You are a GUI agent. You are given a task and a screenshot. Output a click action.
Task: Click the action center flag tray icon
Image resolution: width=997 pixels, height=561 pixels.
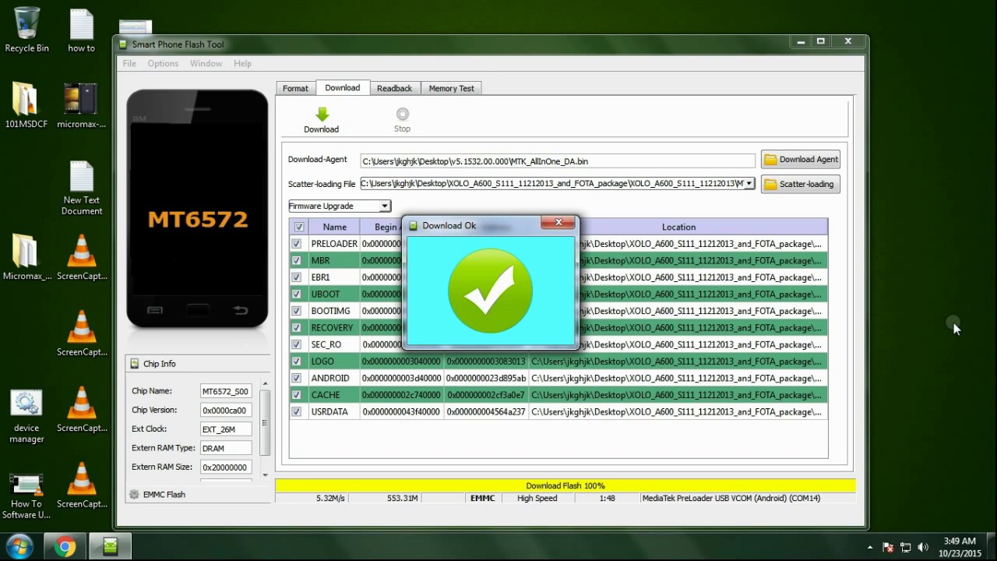tap(887, 547)
